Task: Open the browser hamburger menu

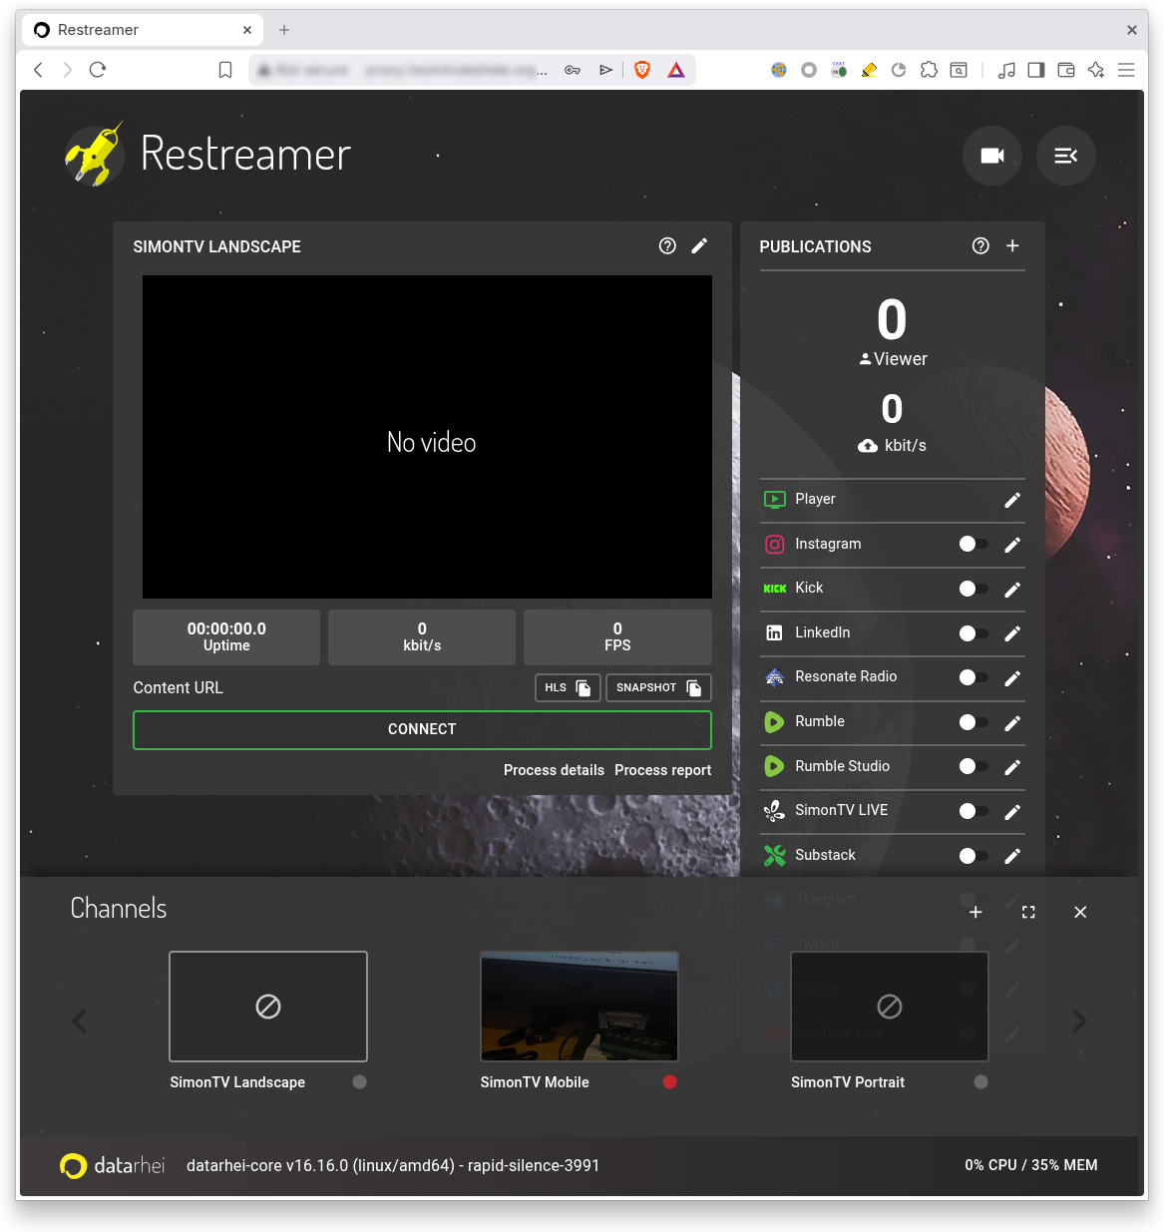Action: click(1126, 70)
